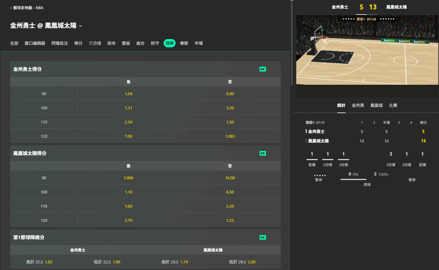This screenshot has width=439, height=270.
Task: Switch to the 全部 markets tab
Action: 14,43
